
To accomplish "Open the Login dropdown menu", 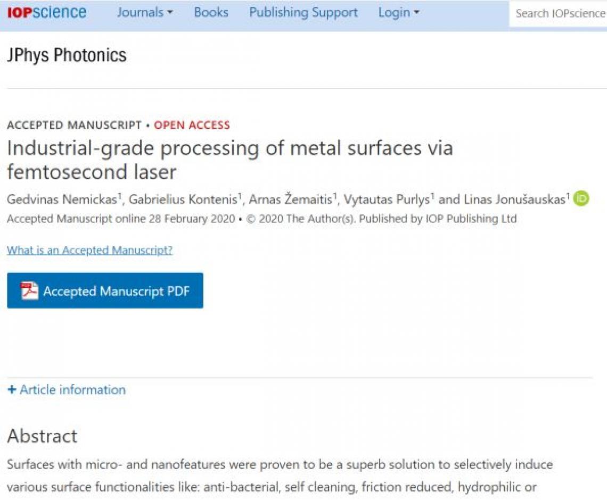I will [x=399, y=12].
